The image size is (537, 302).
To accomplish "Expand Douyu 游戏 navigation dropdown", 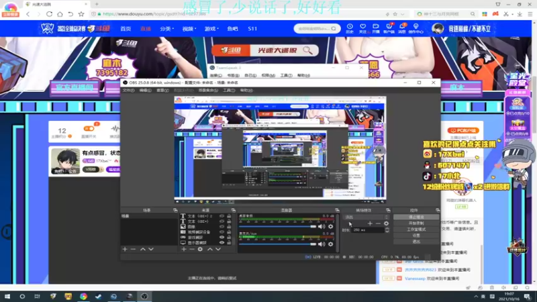I will (211, 29).
